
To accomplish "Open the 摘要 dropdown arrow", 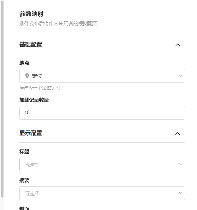I will 180,193.
